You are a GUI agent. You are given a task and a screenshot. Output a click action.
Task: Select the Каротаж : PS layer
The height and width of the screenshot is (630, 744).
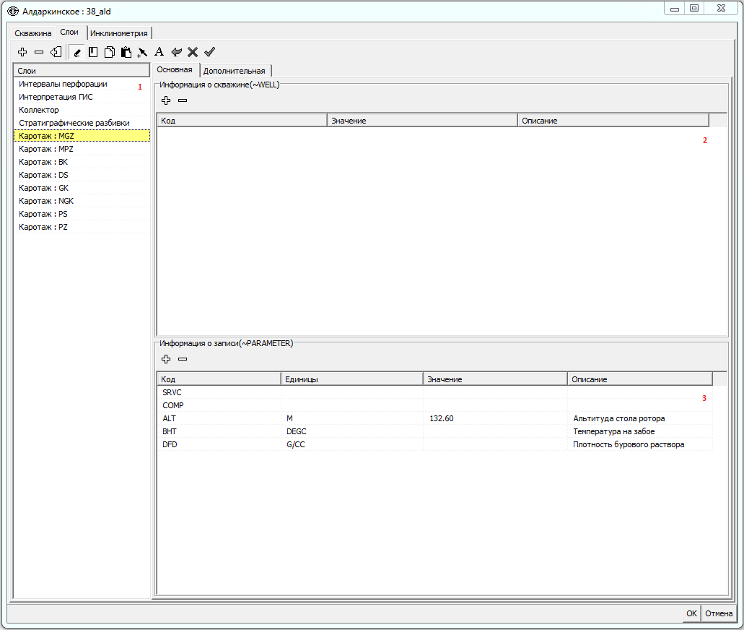(x=82, y=214)
